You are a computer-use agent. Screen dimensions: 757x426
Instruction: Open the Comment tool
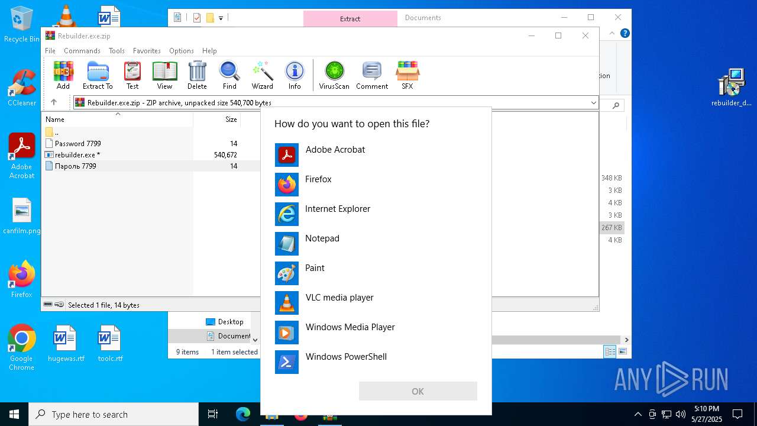372,75
